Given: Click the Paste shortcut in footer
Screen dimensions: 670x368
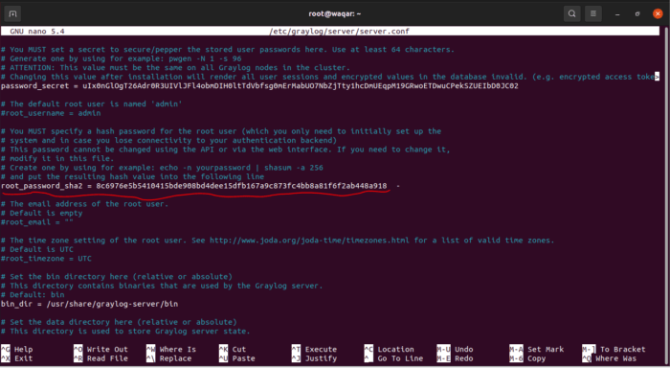Looking at the screenshot, I should (237, 358).
